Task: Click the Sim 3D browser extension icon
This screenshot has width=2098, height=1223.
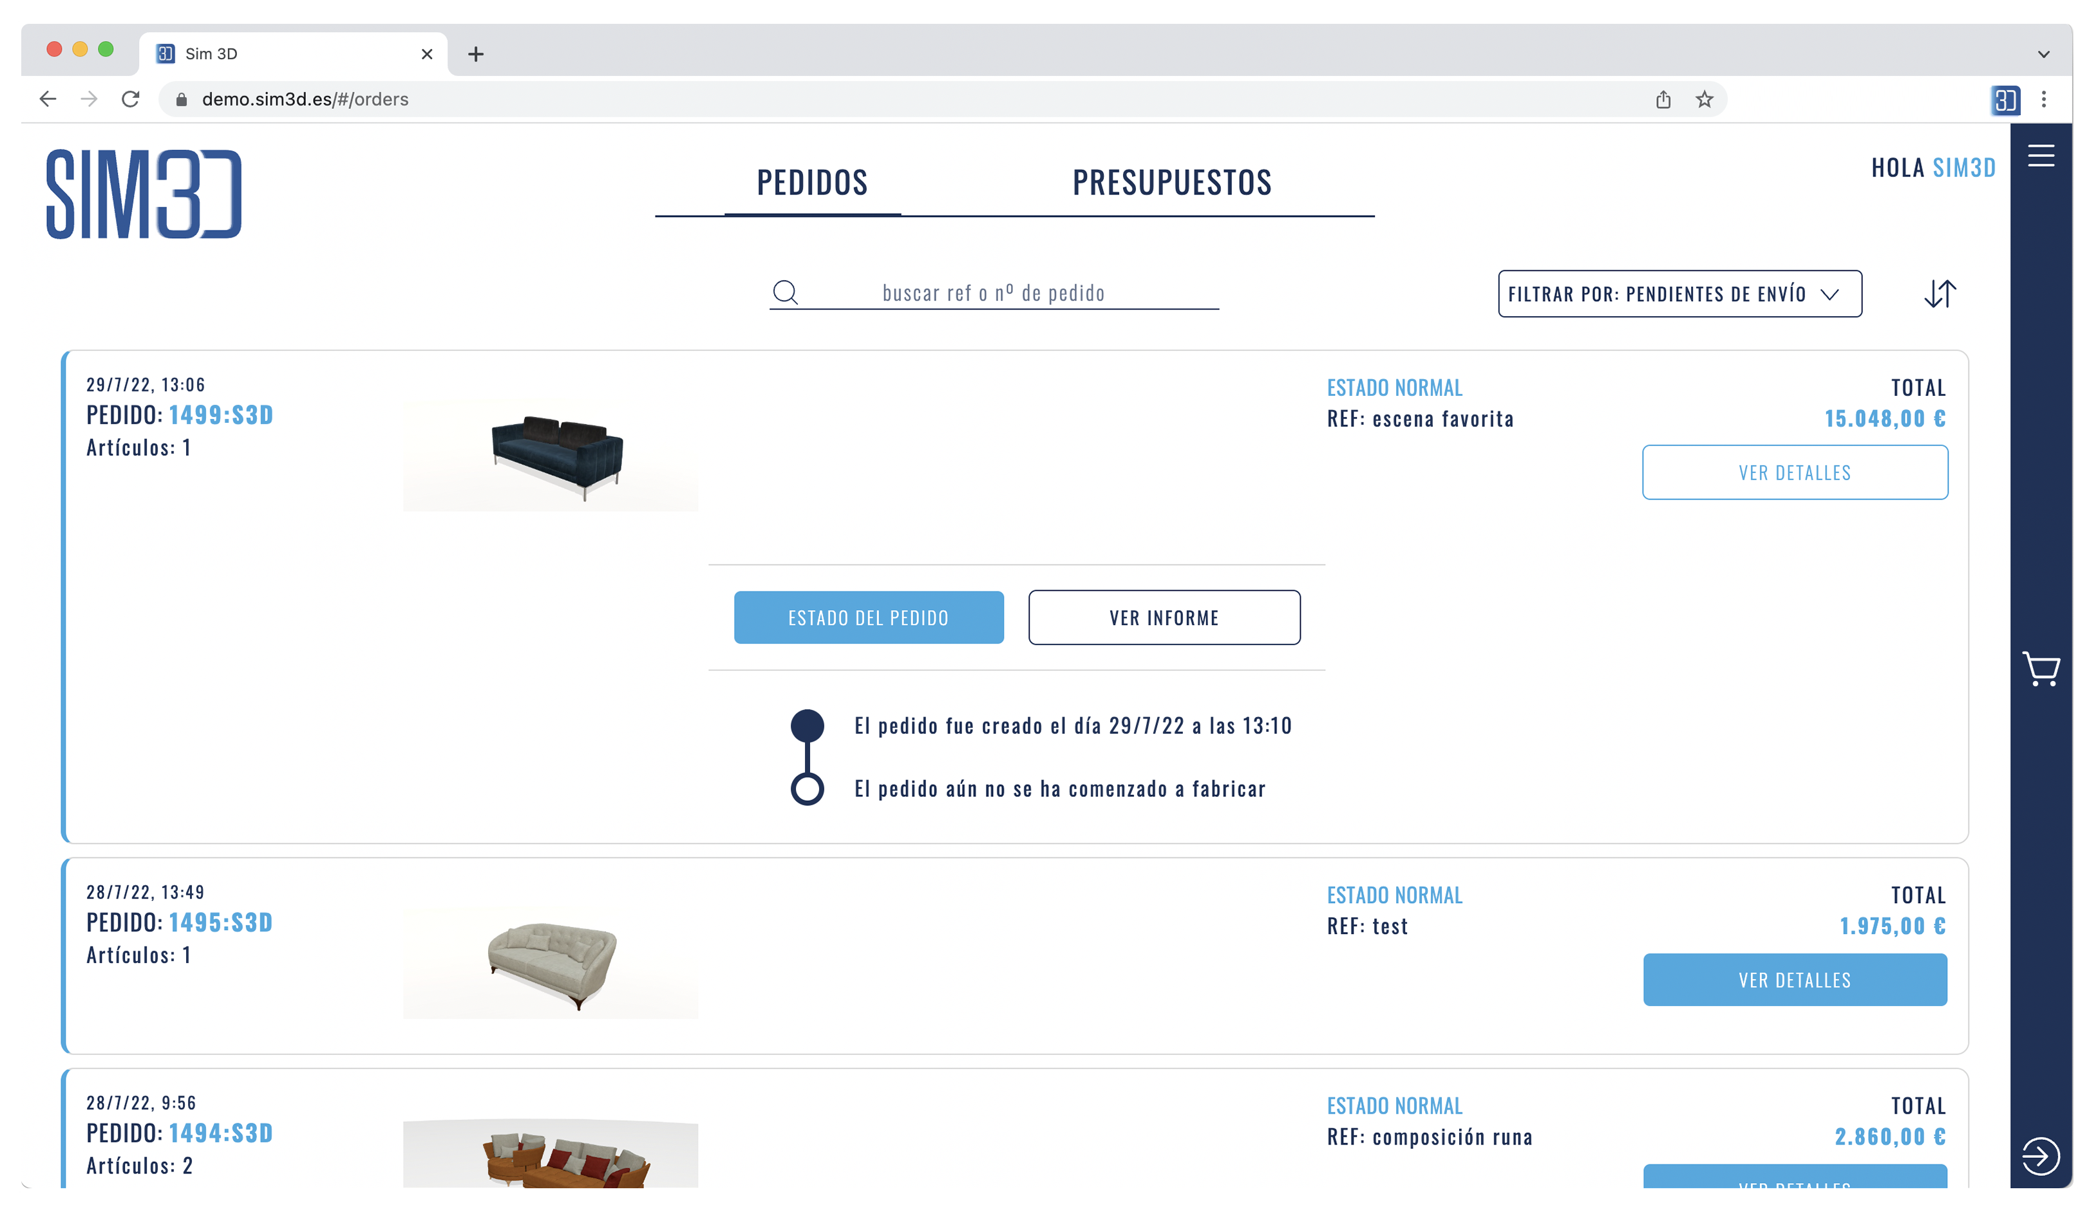Action: [2005, 100]
